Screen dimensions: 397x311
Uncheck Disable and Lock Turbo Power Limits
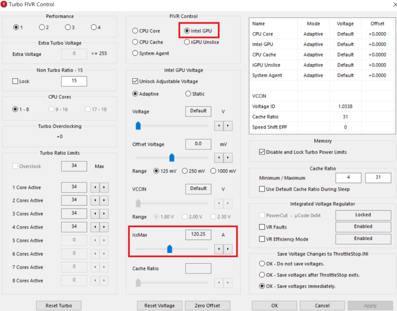262,152
